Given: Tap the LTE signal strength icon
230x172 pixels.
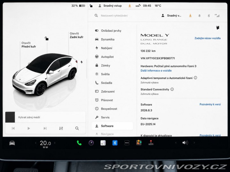Looking at the screenshot, I should click(x=217, y=16).
